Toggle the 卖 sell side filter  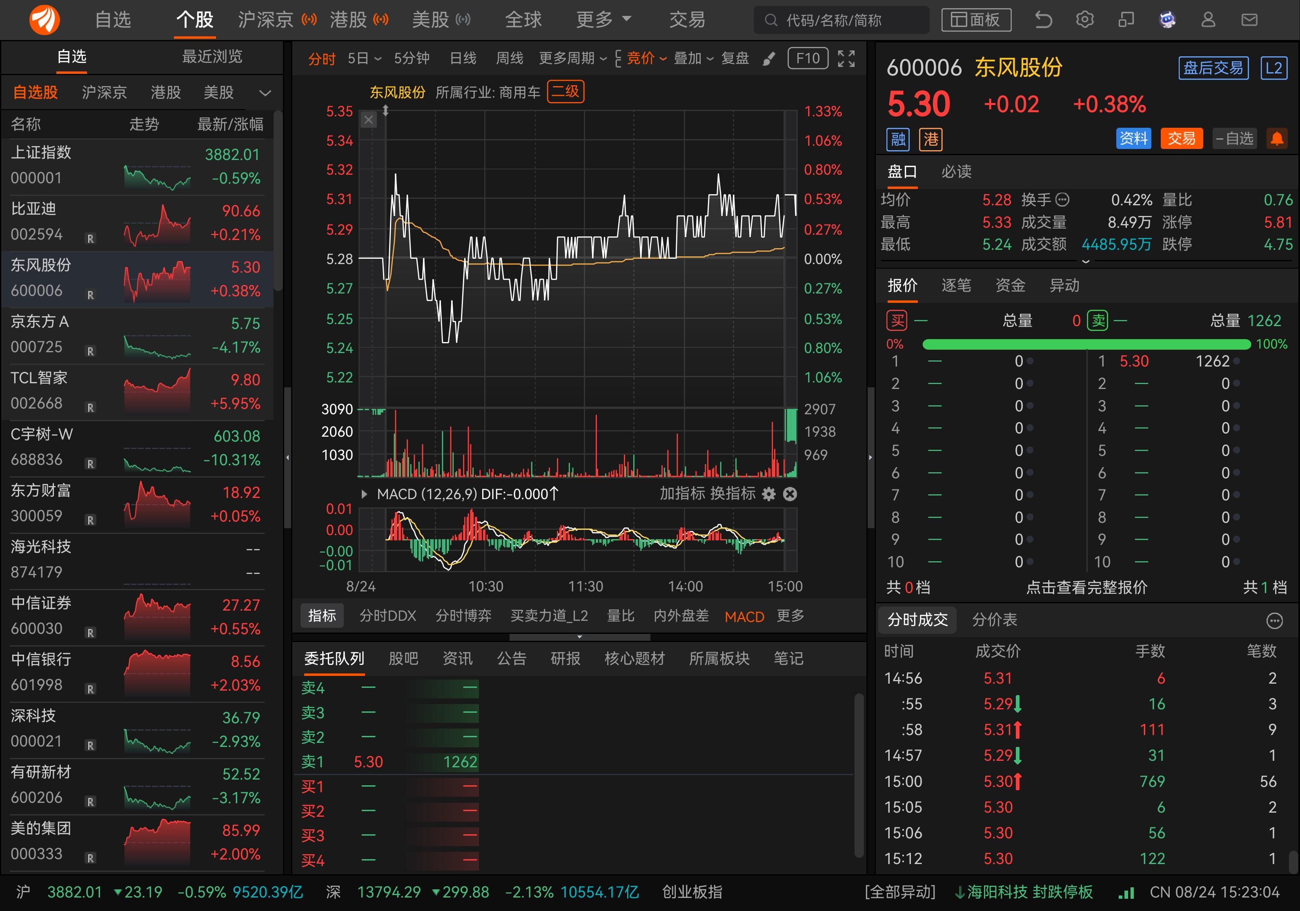click(1098, 321)
